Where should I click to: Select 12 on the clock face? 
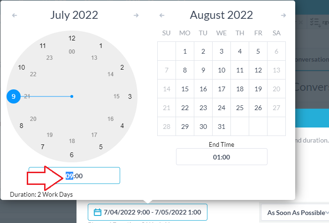click(72, 39)
